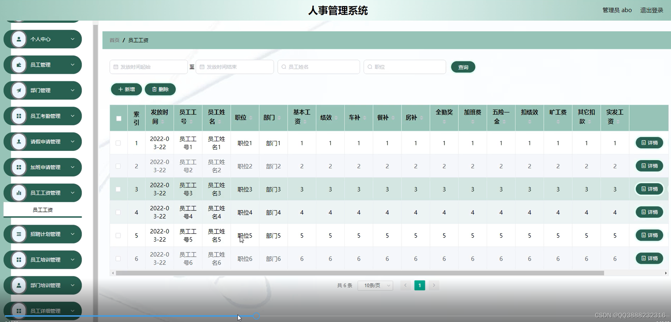The height and width of the screenshot is (322, 671).
Task: Check the checkbox for row 3
Action: coord(118,189)
